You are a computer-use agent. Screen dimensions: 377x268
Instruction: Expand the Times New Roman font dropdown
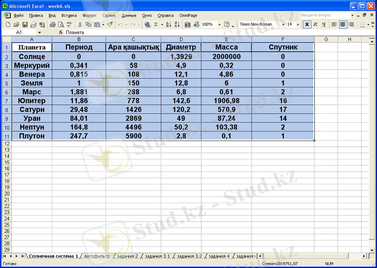click(x=283, y=24)
